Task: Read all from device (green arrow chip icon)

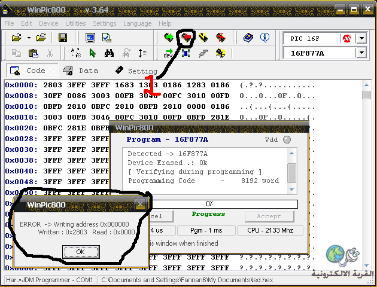Action: pos(169,38)
